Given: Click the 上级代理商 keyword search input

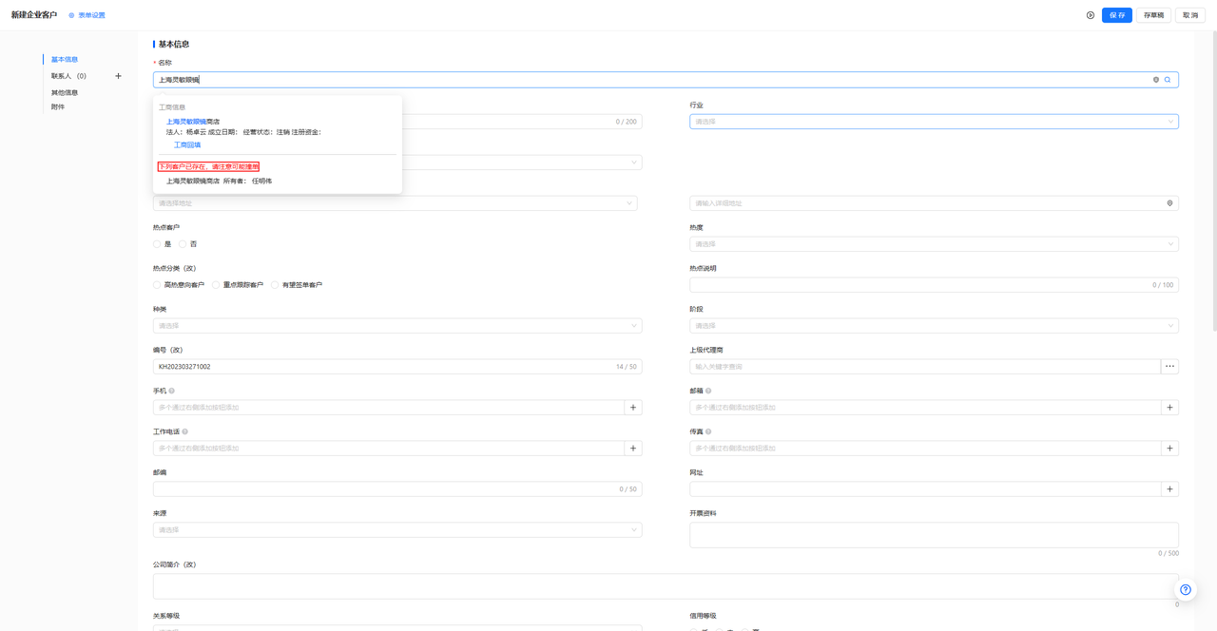Looking at the screenshot, I should [925, 367].
